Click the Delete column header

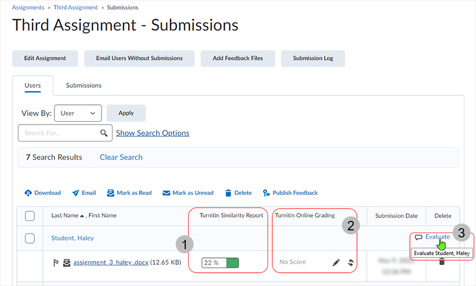click(x=443, y=216)
